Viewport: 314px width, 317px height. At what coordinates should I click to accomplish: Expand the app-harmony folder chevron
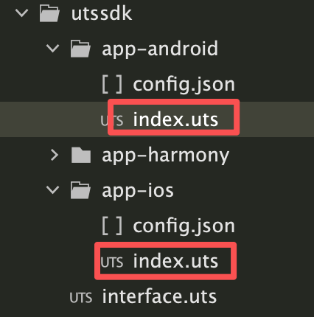(x=55, y=155)
